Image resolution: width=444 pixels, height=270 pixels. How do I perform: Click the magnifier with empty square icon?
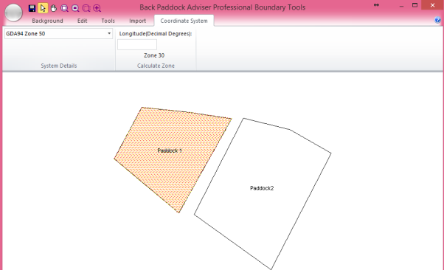click(x=86, y=8)
